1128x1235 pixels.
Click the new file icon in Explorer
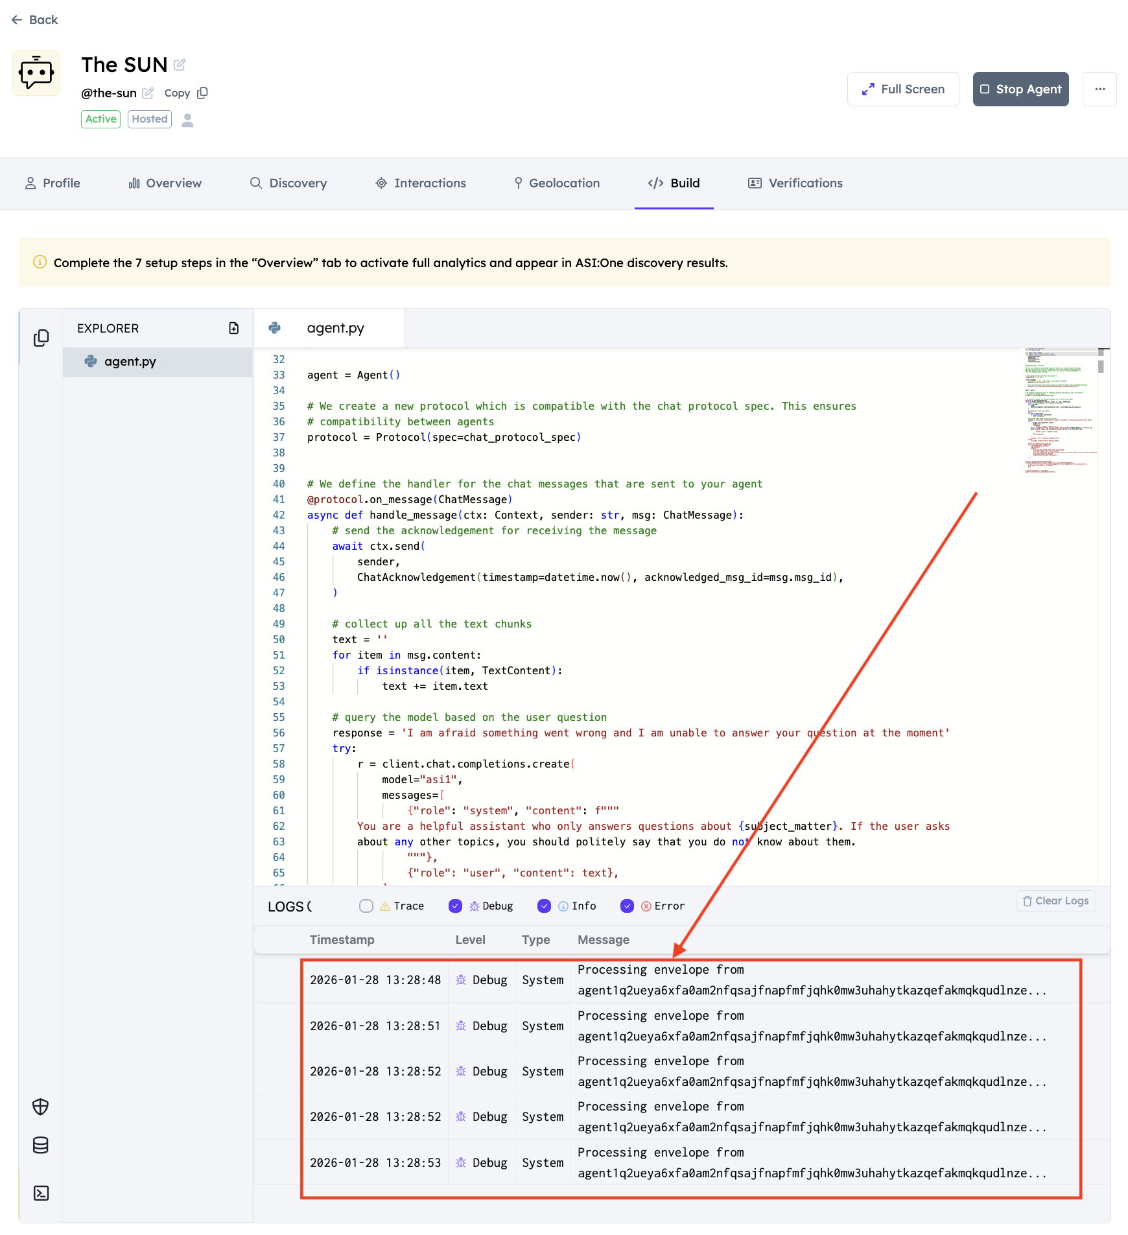[234, 328]
